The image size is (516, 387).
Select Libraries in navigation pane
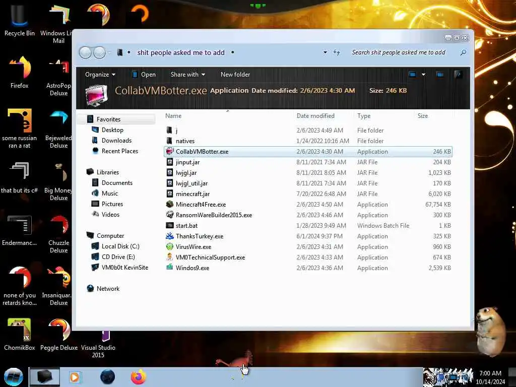click(108, 172)
